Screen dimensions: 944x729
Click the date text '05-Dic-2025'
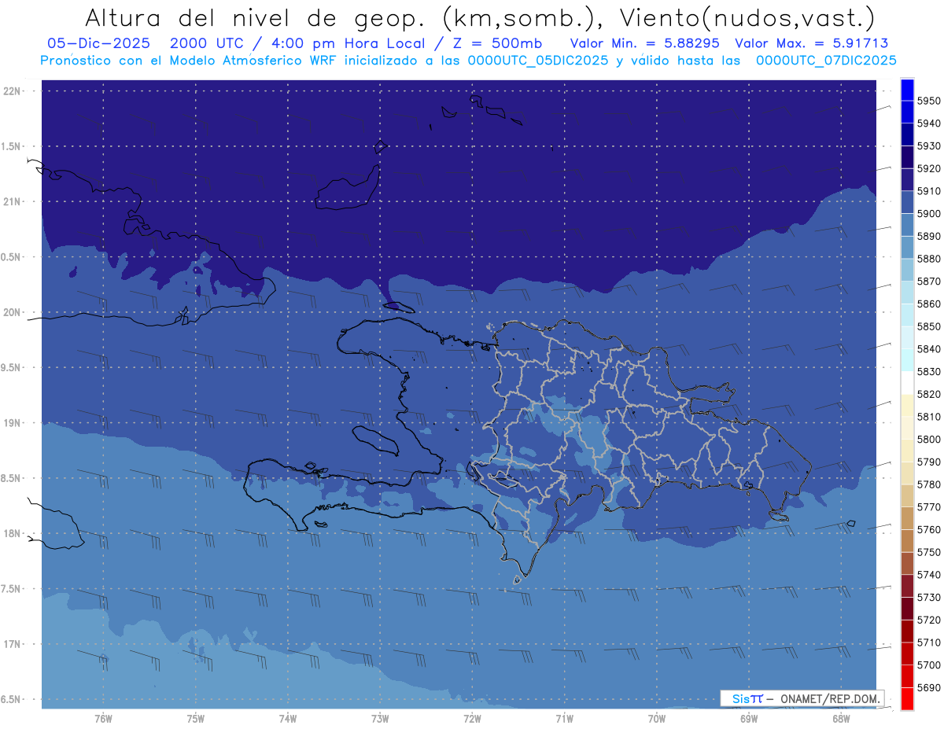[98, 44]
